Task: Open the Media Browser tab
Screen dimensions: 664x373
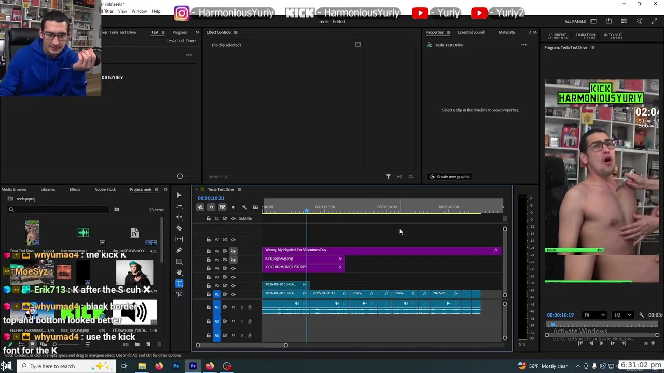Action: (x=14, y=190)
